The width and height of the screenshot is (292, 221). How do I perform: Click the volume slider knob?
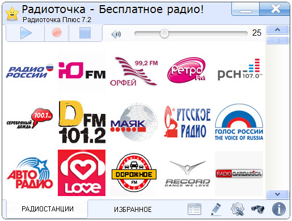pos(164,33)
